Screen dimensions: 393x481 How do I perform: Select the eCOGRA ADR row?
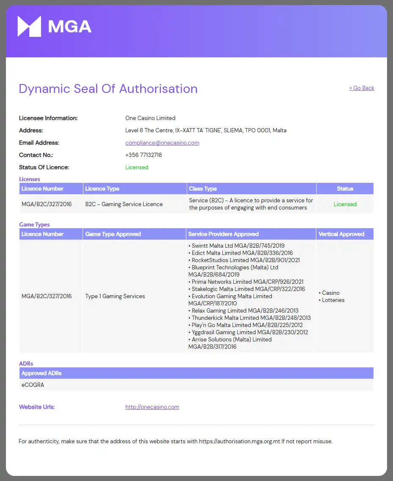point(196,385)
